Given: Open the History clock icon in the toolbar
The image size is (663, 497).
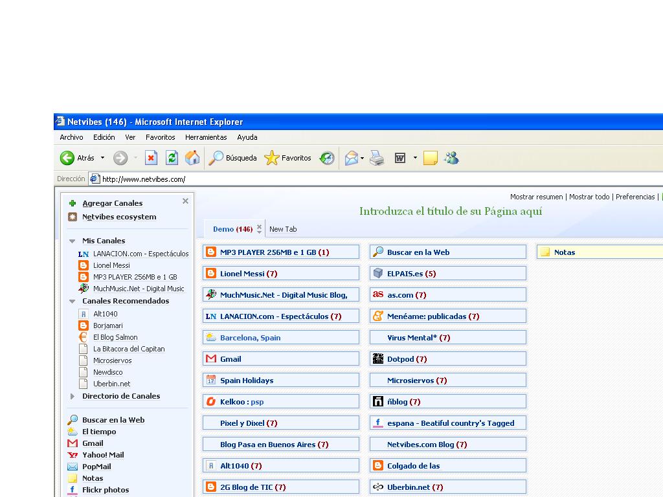Looking at the screenshot, I should click(x=327, y=158).
